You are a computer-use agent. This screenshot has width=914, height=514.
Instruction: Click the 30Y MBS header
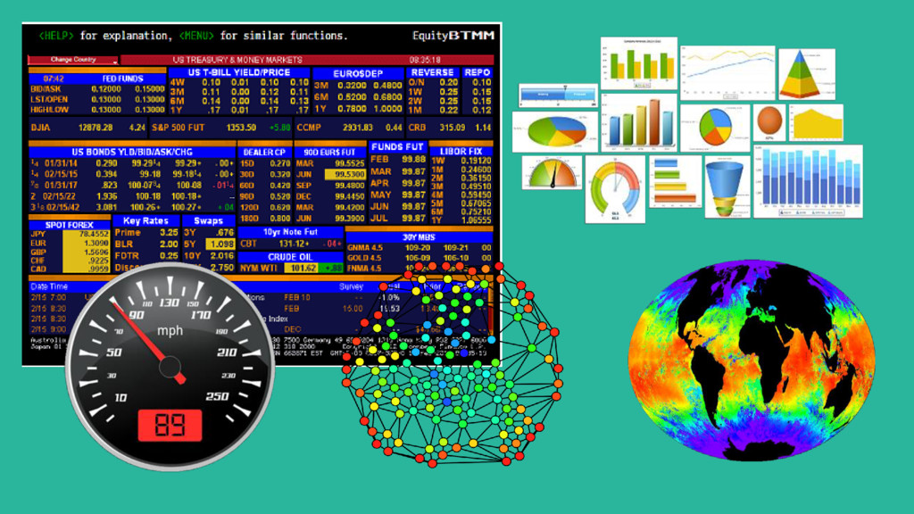pyautogui.click(x=420, y=237)
